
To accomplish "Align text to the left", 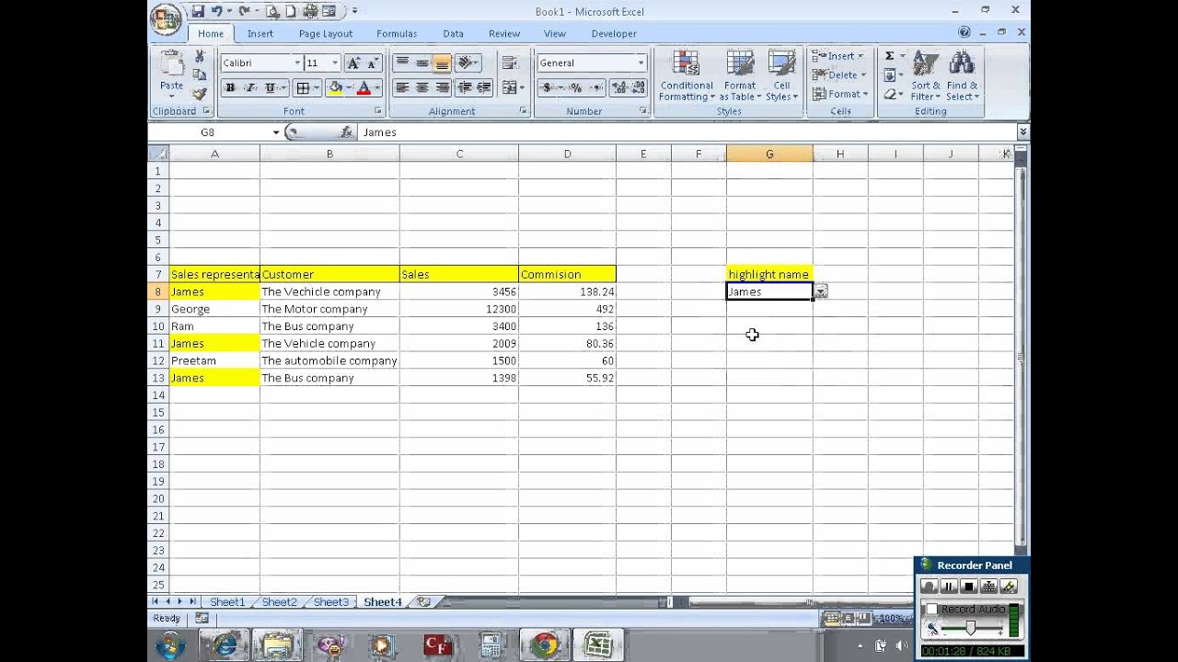I will 402,87.
